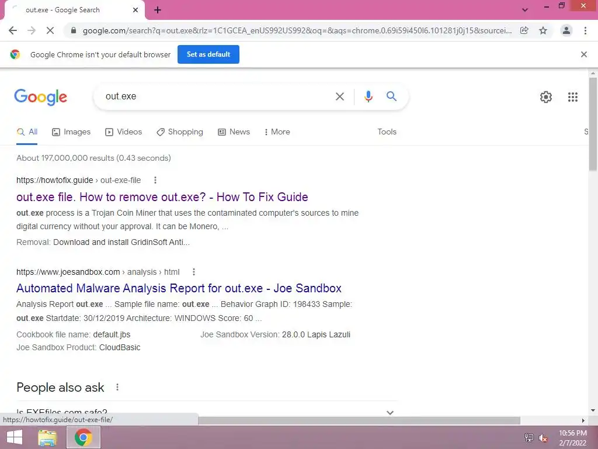Click the scroll right arrow

point(583,420)
